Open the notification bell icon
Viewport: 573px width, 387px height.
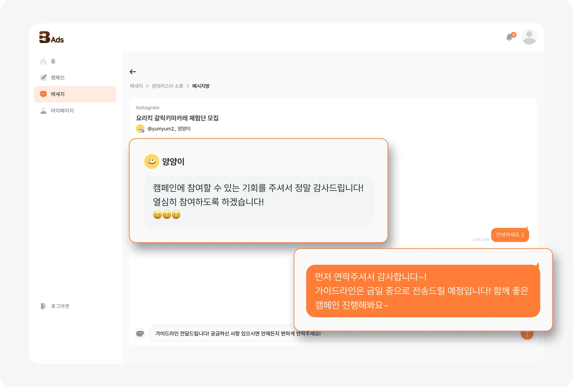(x=509, y=37)
